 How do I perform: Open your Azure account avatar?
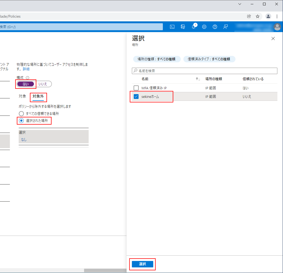(x=277, y=27)
